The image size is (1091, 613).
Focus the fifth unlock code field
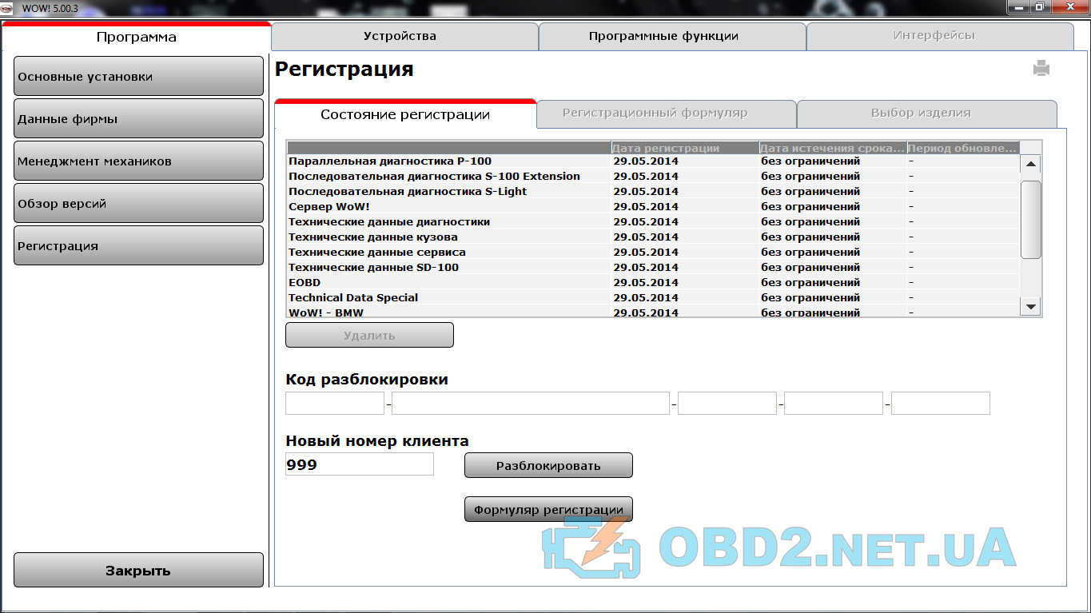941,404
